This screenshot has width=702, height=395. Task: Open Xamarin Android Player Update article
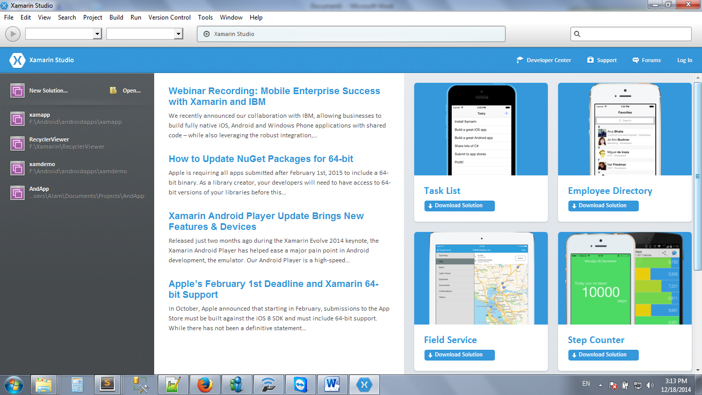(x=266, y=221)
